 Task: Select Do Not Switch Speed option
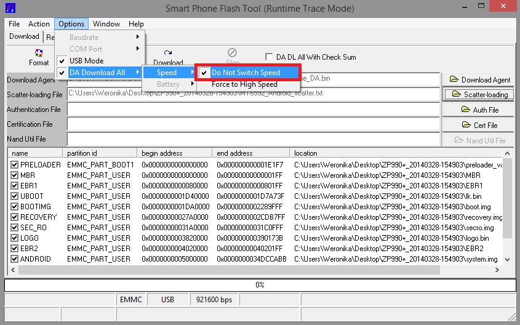coord(246,73)
